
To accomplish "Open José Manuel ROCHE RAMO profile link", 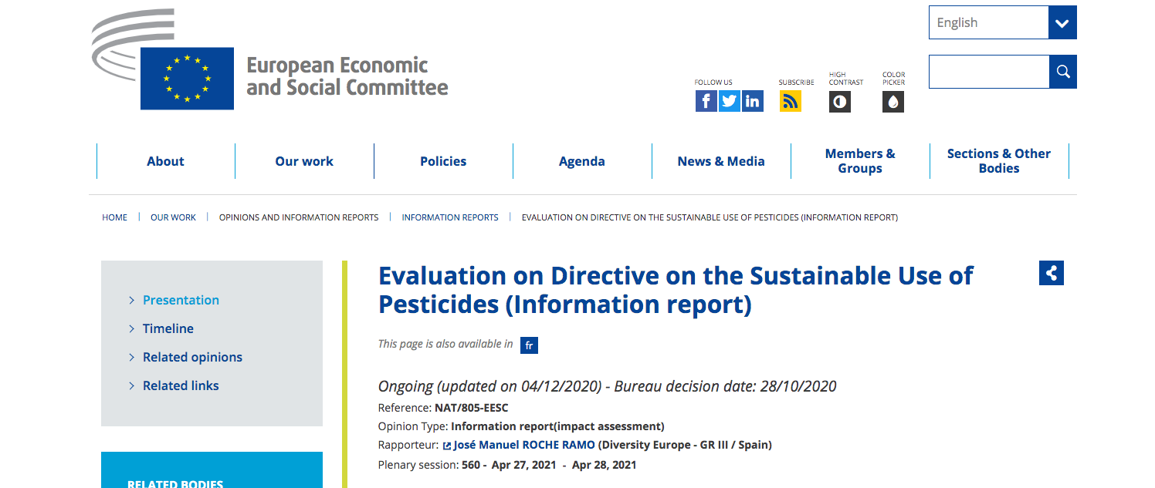I will pyautogui.click(x=523, y=445).
